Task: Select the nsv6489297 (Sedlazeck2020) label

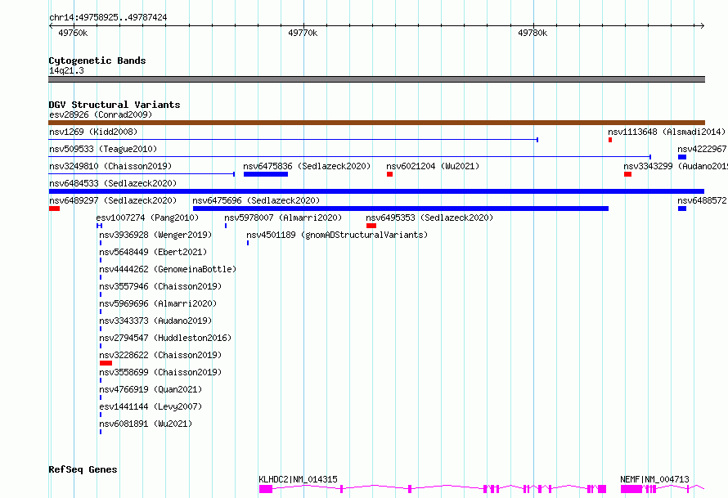Action: [113, 200]
